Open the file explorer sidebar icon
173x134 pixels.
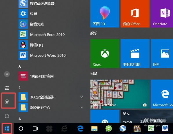click(7, 88)
